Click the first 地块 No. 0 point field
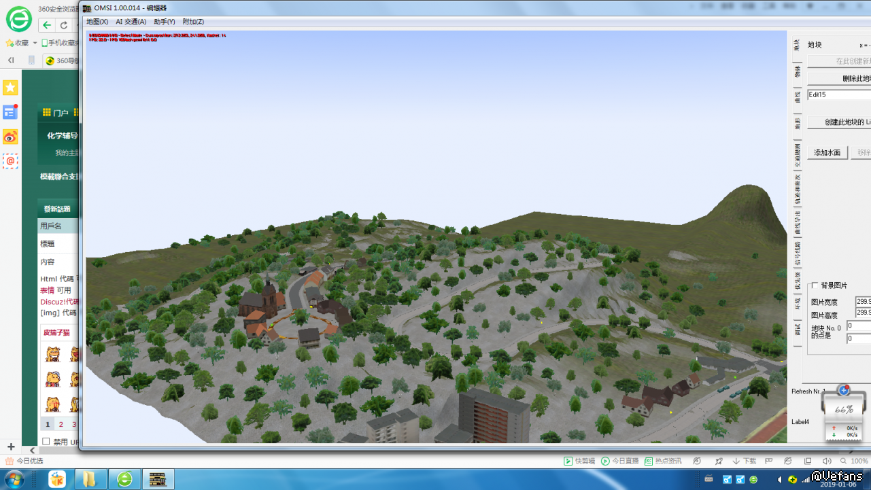 pyautogui.click(x=859, y=326)
